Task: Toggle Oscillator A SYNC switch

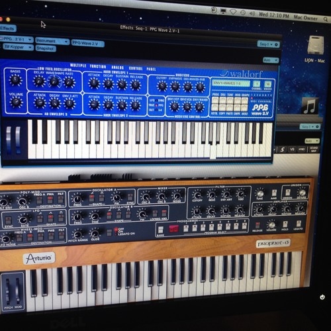Action: (130, 197)
